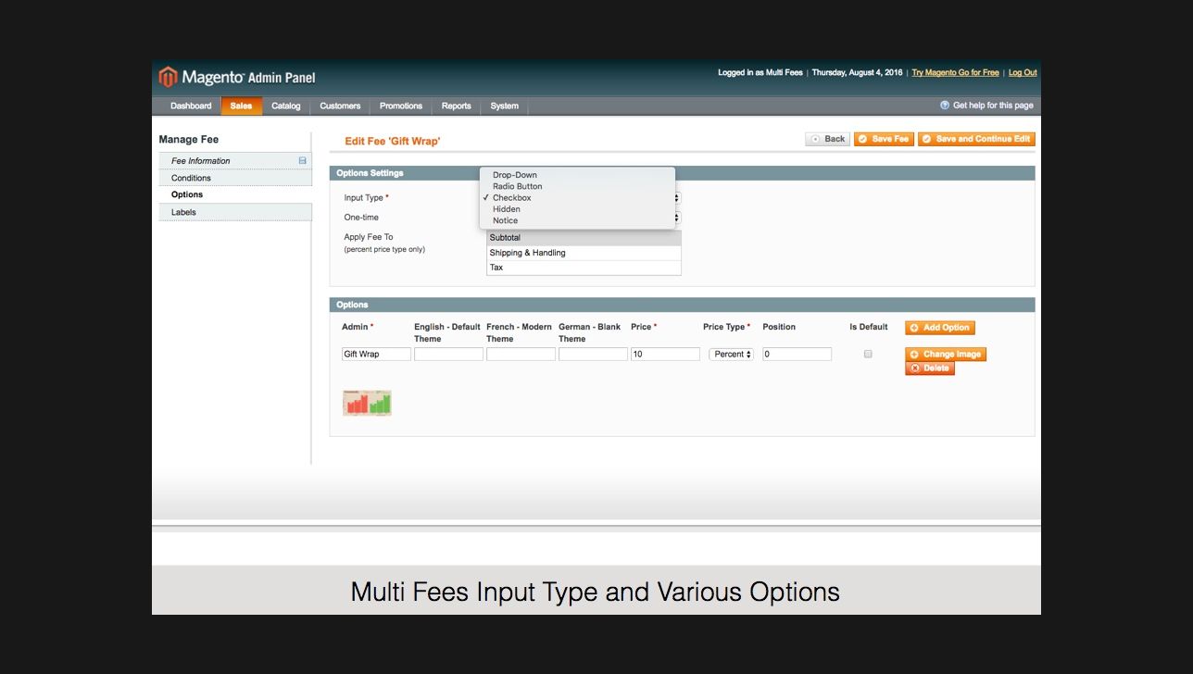
Task: Open the Sales menu
Action: [241, 106]
